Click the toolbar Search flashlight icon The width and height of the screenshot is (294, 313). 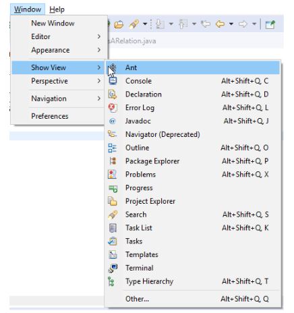[134, 24]
